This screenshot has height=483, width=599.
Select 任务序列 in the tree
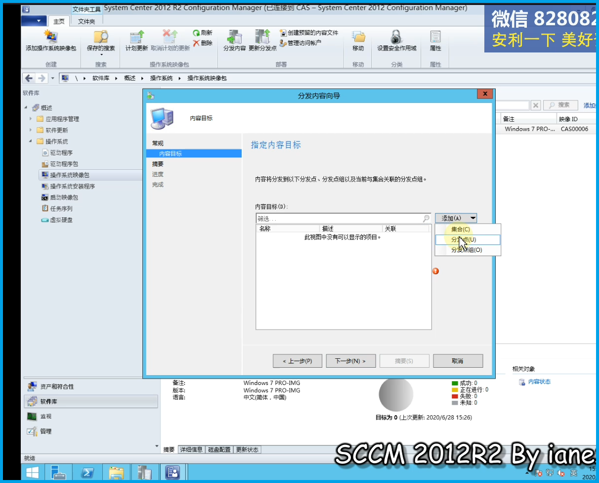(x=57, y=209)
